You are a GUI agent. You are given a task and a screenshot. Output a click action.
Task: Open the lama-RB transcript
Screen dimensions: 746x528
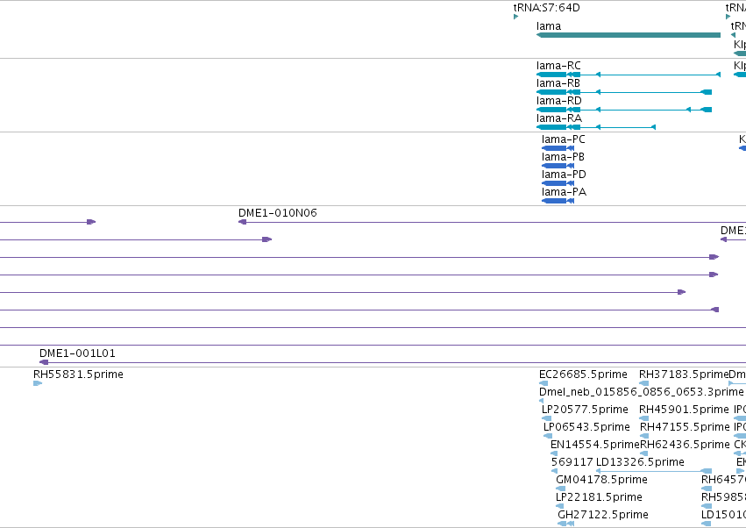624,92
